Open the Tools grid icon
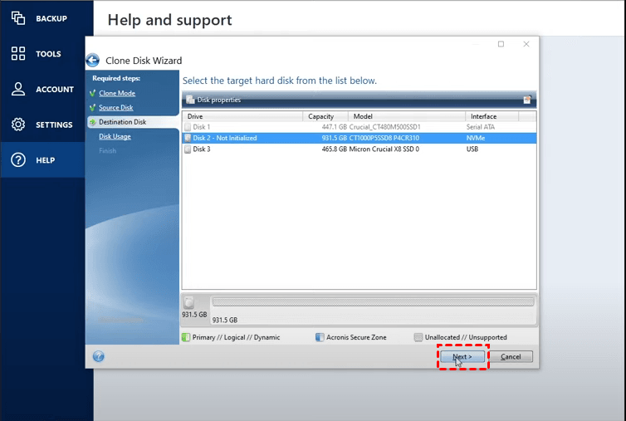Viewport: 626px width, 421px height. 18,54
